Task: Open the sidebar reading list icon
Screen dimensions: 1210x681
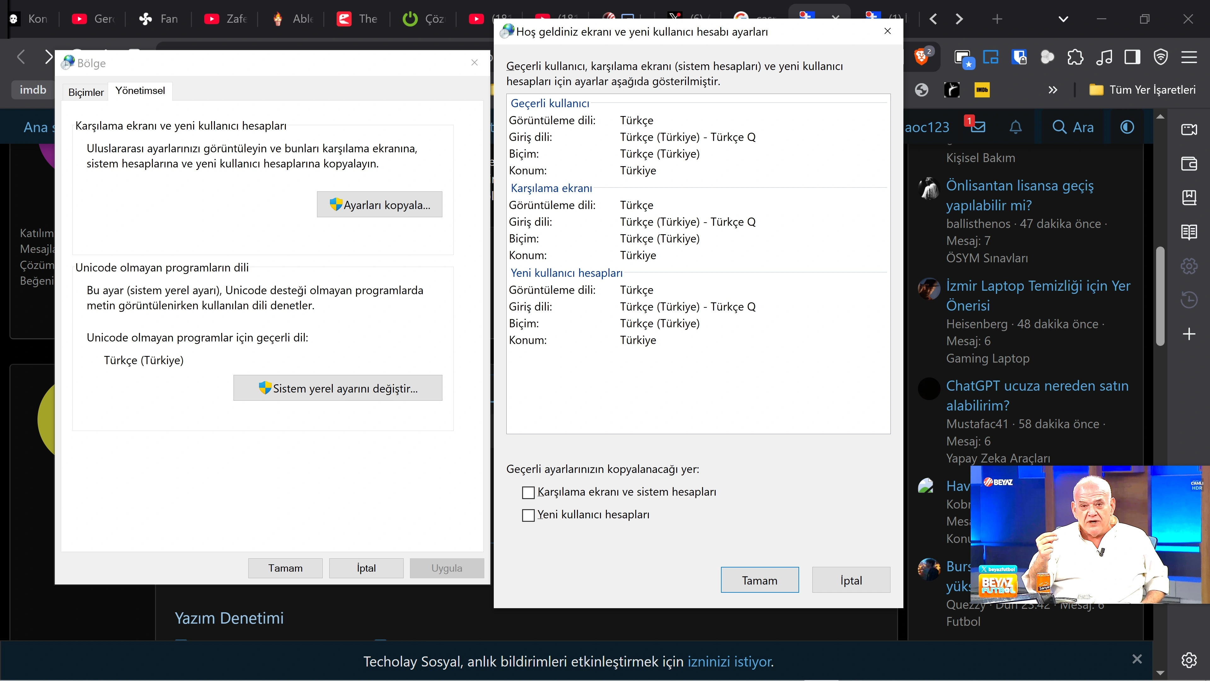Action: [1189, 232]
